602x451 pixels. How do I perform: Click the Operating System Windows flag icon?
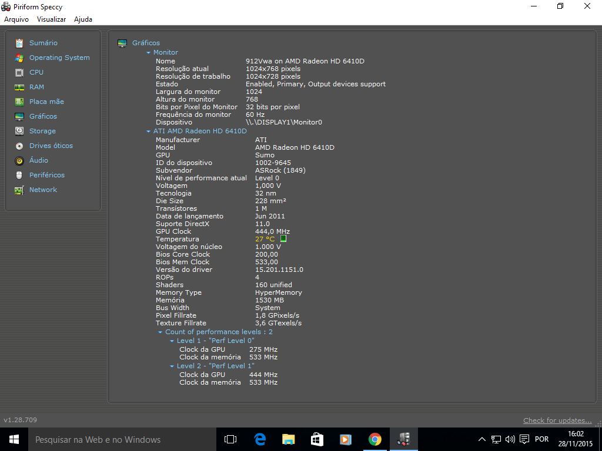(x=19, y=58)
